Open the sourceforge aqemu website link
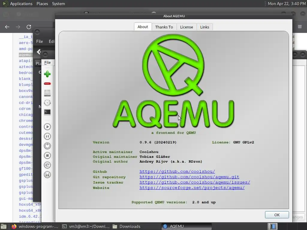 point(192,188)
